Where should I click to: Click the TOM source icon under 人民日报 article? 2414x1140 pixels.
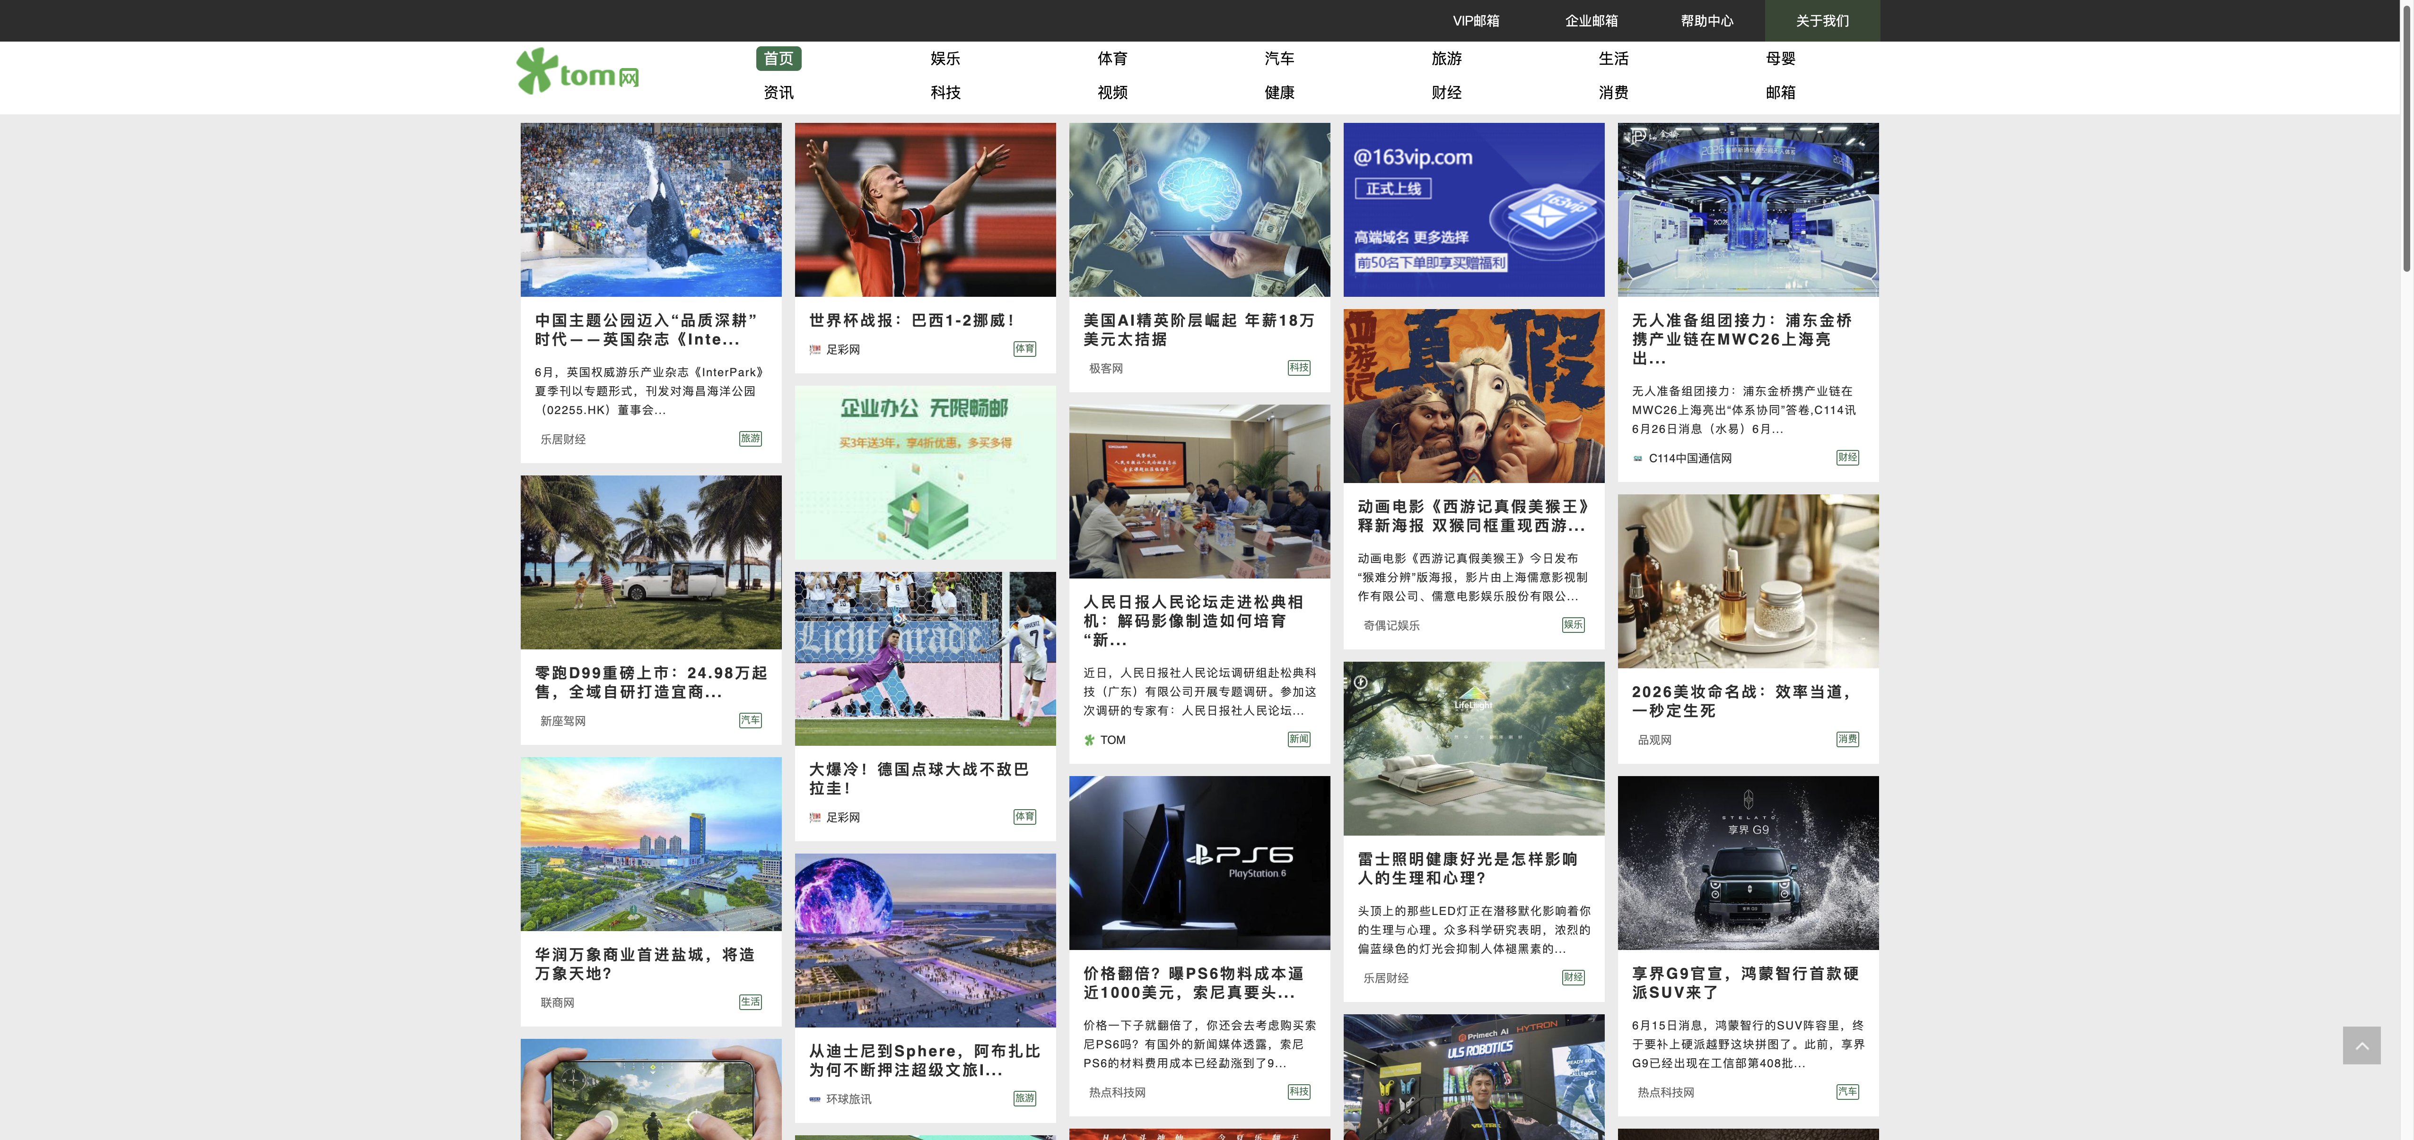pos(1089,740)
